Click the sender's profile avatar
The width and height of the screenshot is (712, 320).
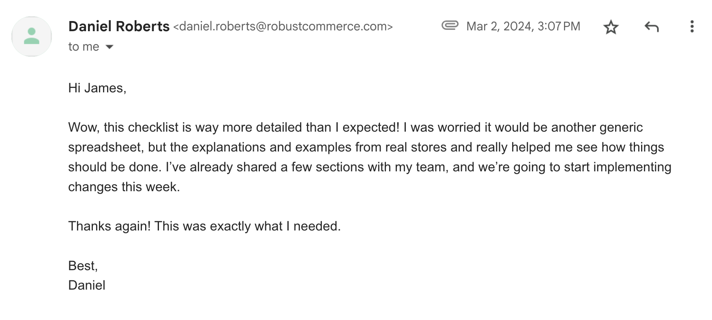pos(32,36)
